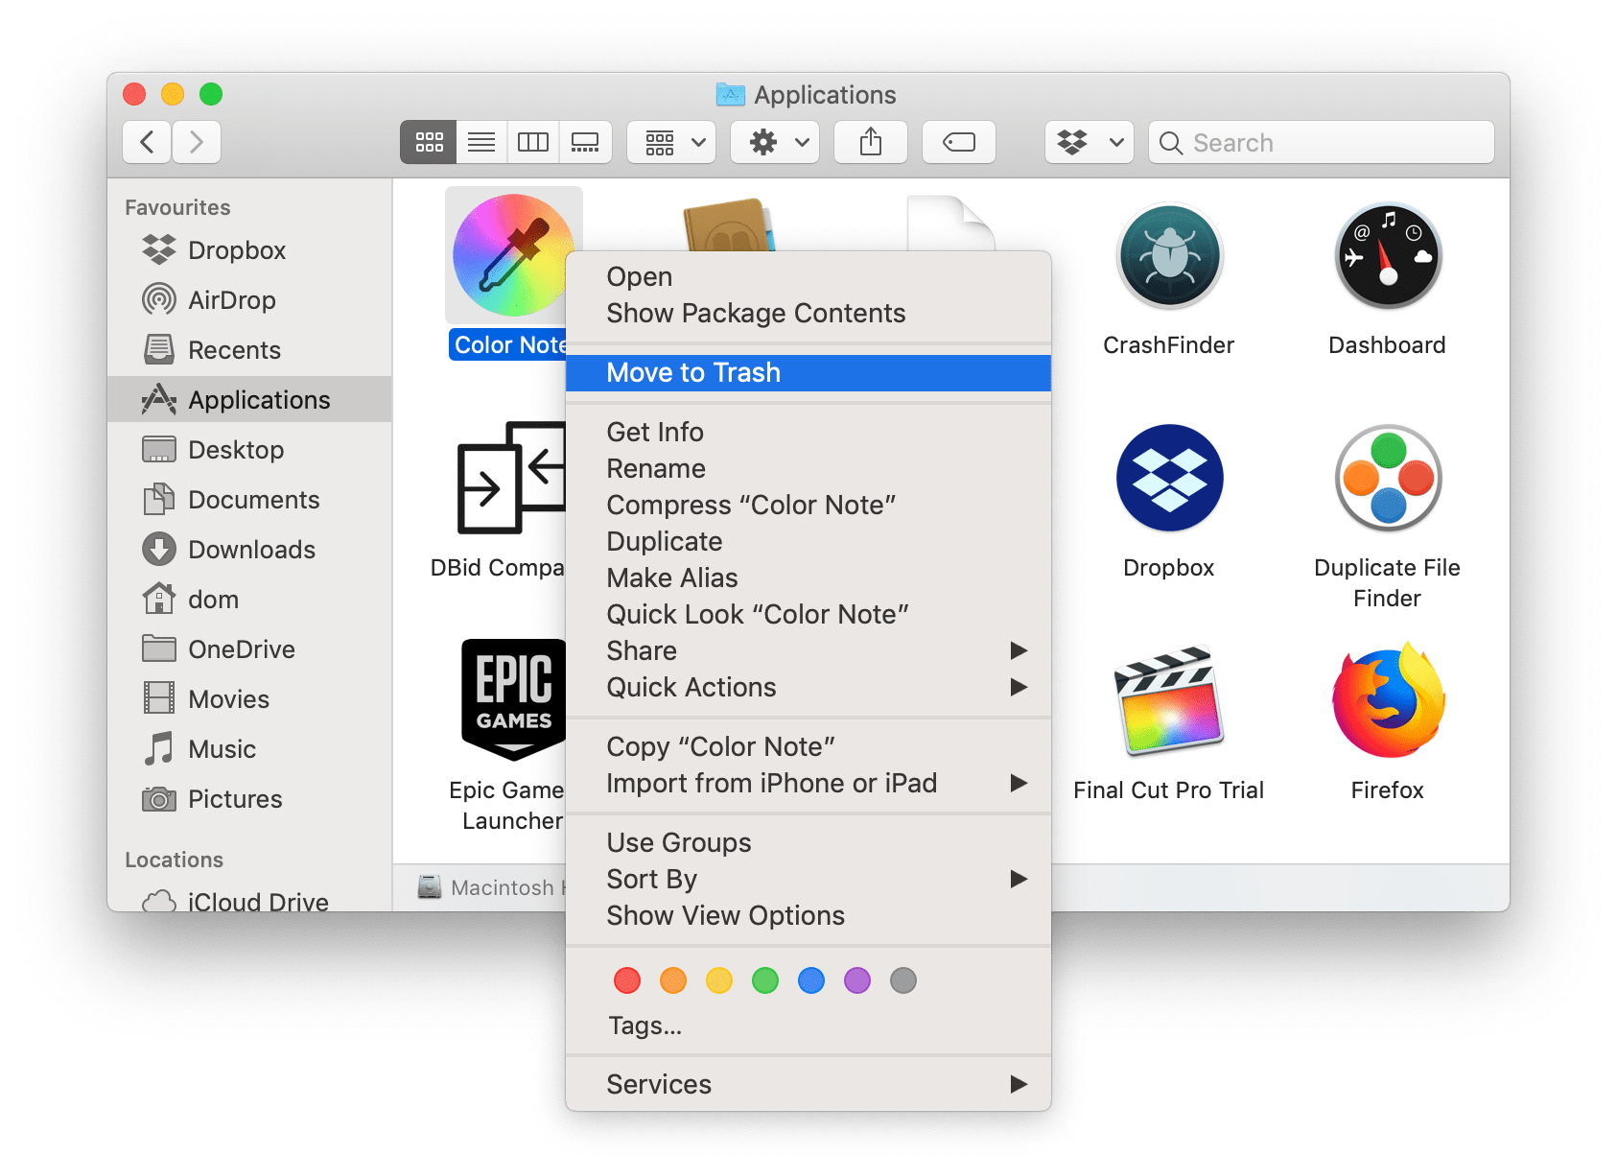Select Downloads in the sidebar
The image size is (1617, 1155).
point(252,549)
